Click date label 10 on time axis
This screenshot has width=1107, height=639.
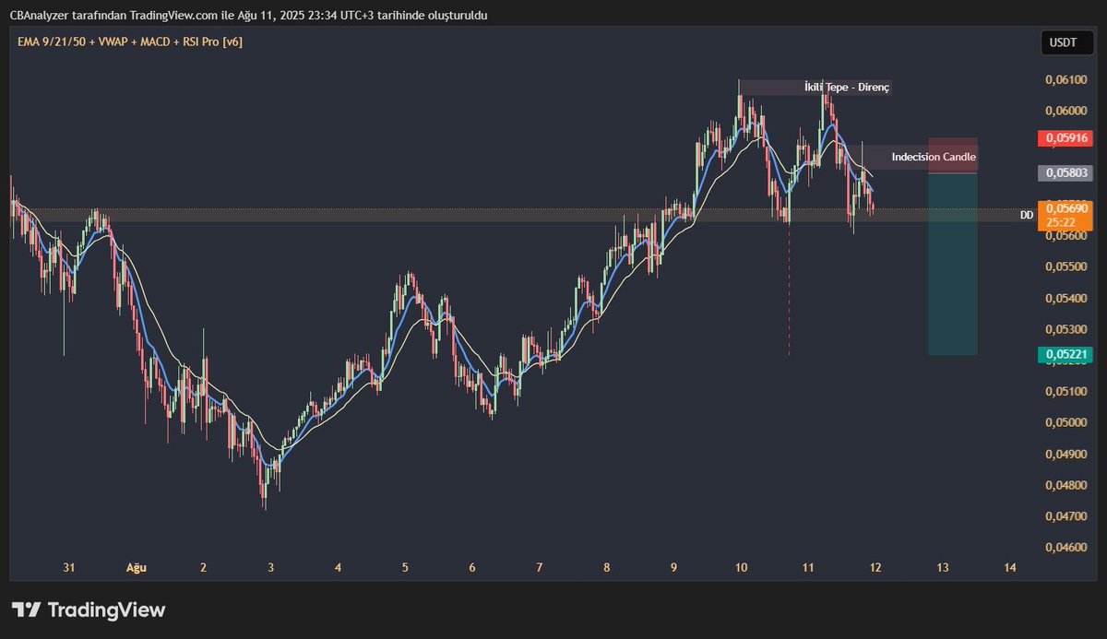point(741,568)
